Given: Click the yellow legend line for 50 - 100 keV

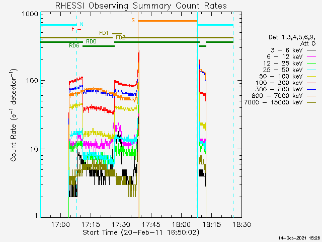Looking at the screenshot, I should 311,76.
